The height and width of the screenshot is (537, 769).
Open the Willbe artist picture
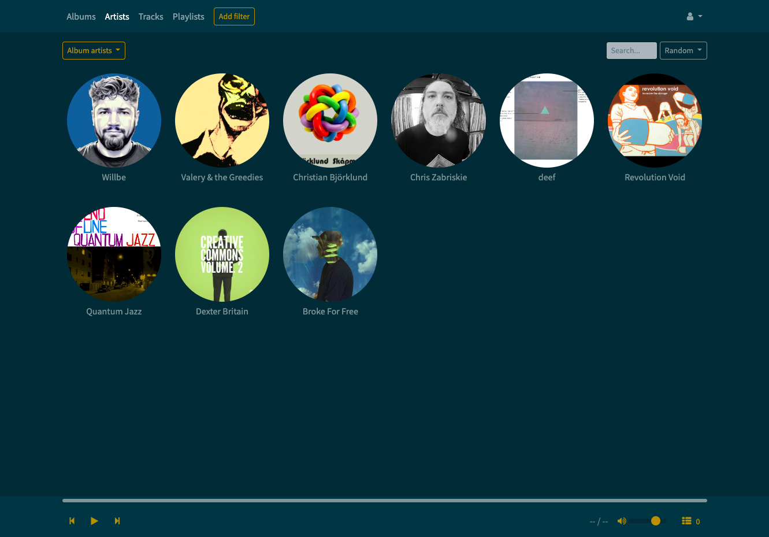coord(114,120)
